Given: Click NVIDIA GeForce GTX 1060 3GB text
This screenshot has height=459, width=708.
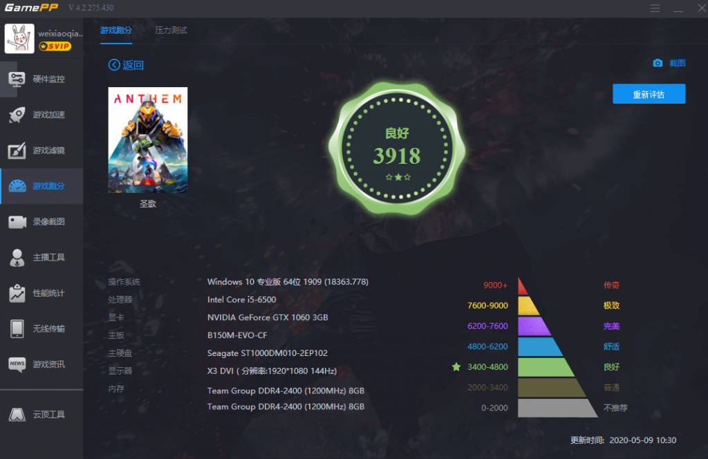Looking at the screenshot, I should pos(268,317).
